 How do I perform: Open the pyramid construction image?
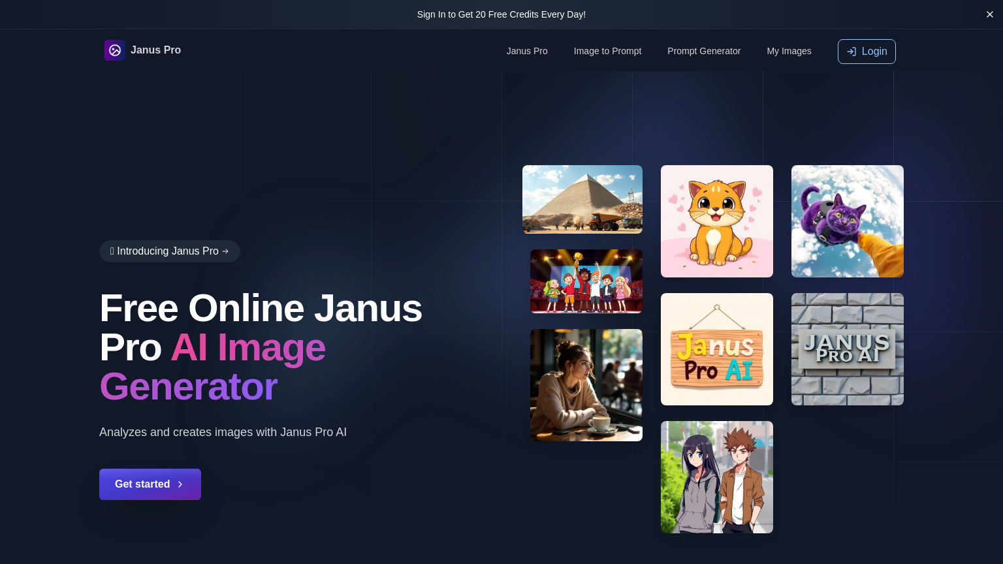click(582, 199)
